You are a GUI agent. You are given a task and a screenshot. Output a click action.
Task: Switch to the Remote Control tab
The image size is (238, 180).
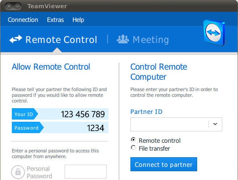click(x=53, y=39)
